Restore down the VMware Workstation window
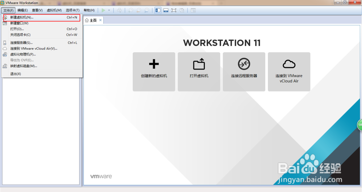362x192 pixels. click(x=345, y=2)
